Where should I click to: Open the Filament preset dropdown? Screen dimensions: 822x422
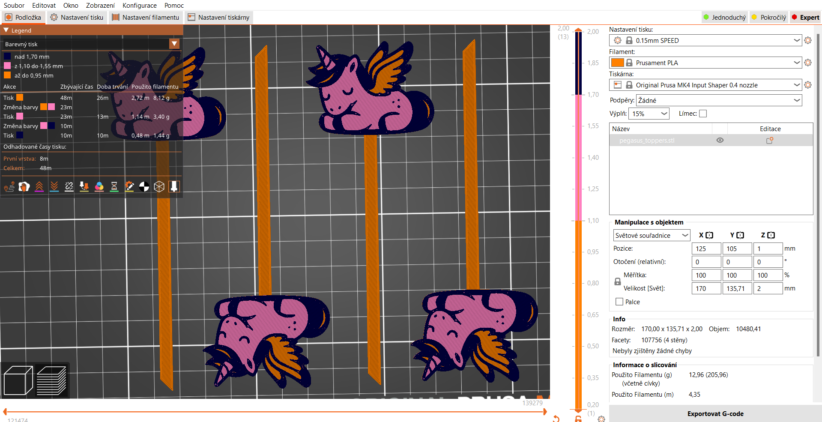pyautogui.click(x=705, y=63)
